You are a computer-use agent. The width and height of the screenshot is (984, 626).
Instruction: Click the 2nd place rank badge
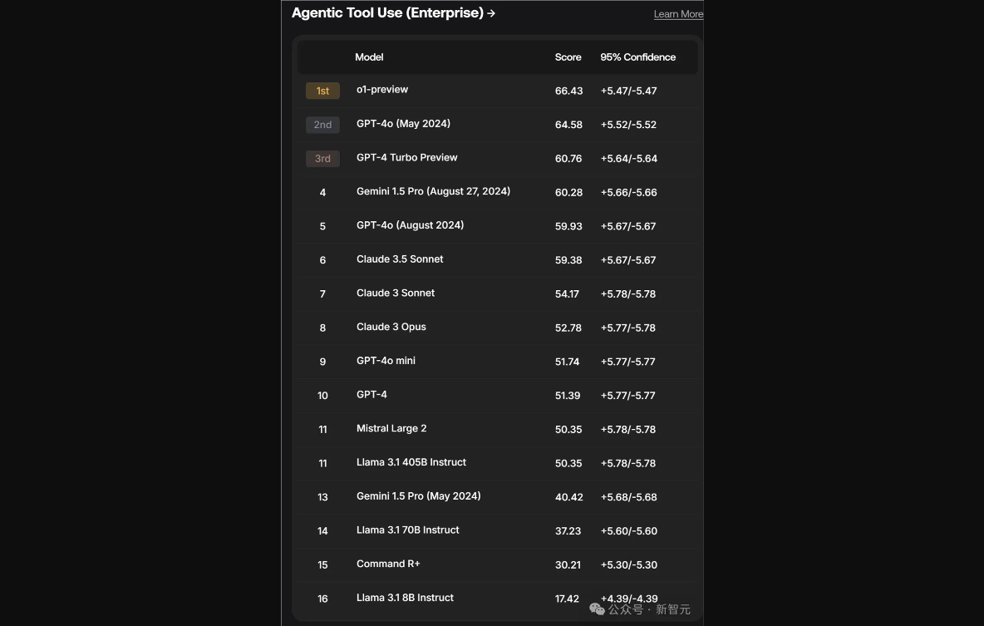tap(322, 125)
